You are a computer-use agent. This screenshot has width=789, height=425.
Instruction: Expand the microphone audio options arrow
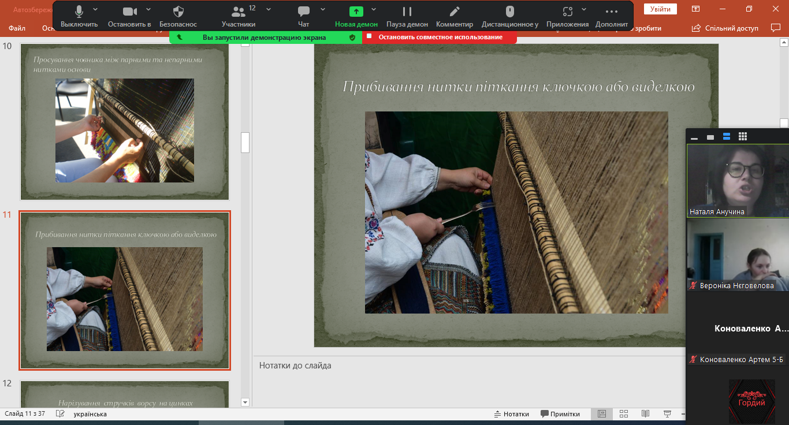(95, 9)
